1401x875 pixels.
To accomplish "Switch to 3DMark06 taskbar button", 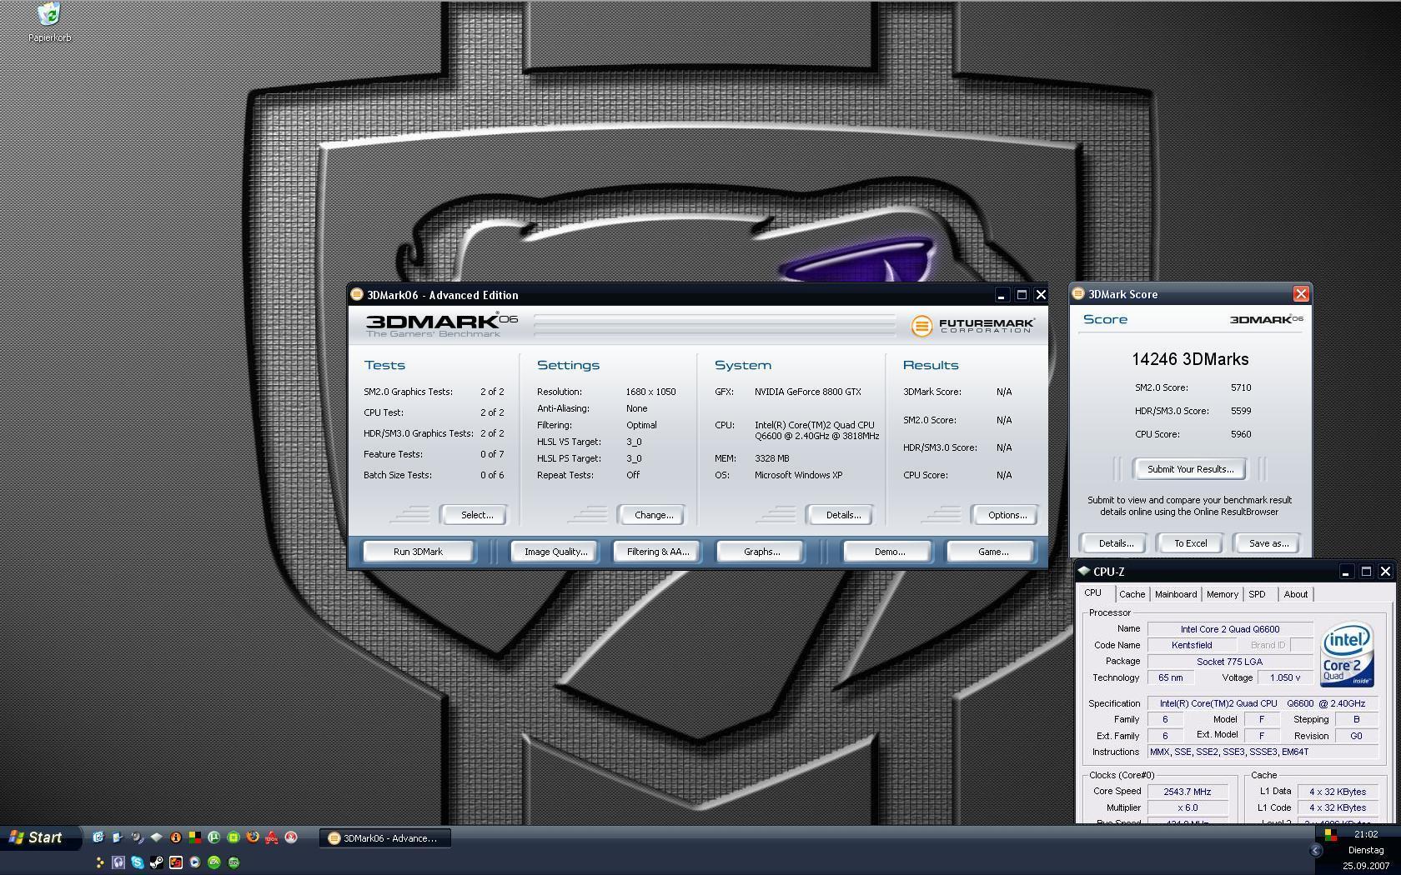I will [384, 838].
